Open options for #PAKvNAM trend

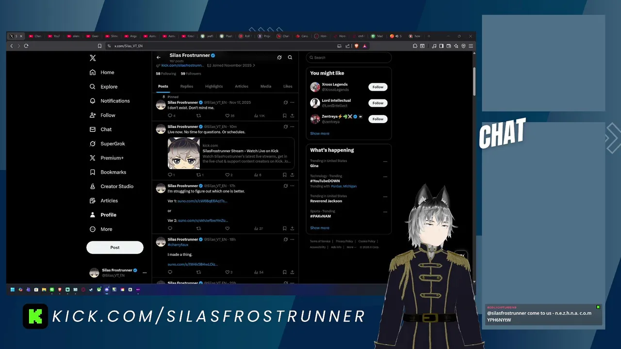pos(385,212)
